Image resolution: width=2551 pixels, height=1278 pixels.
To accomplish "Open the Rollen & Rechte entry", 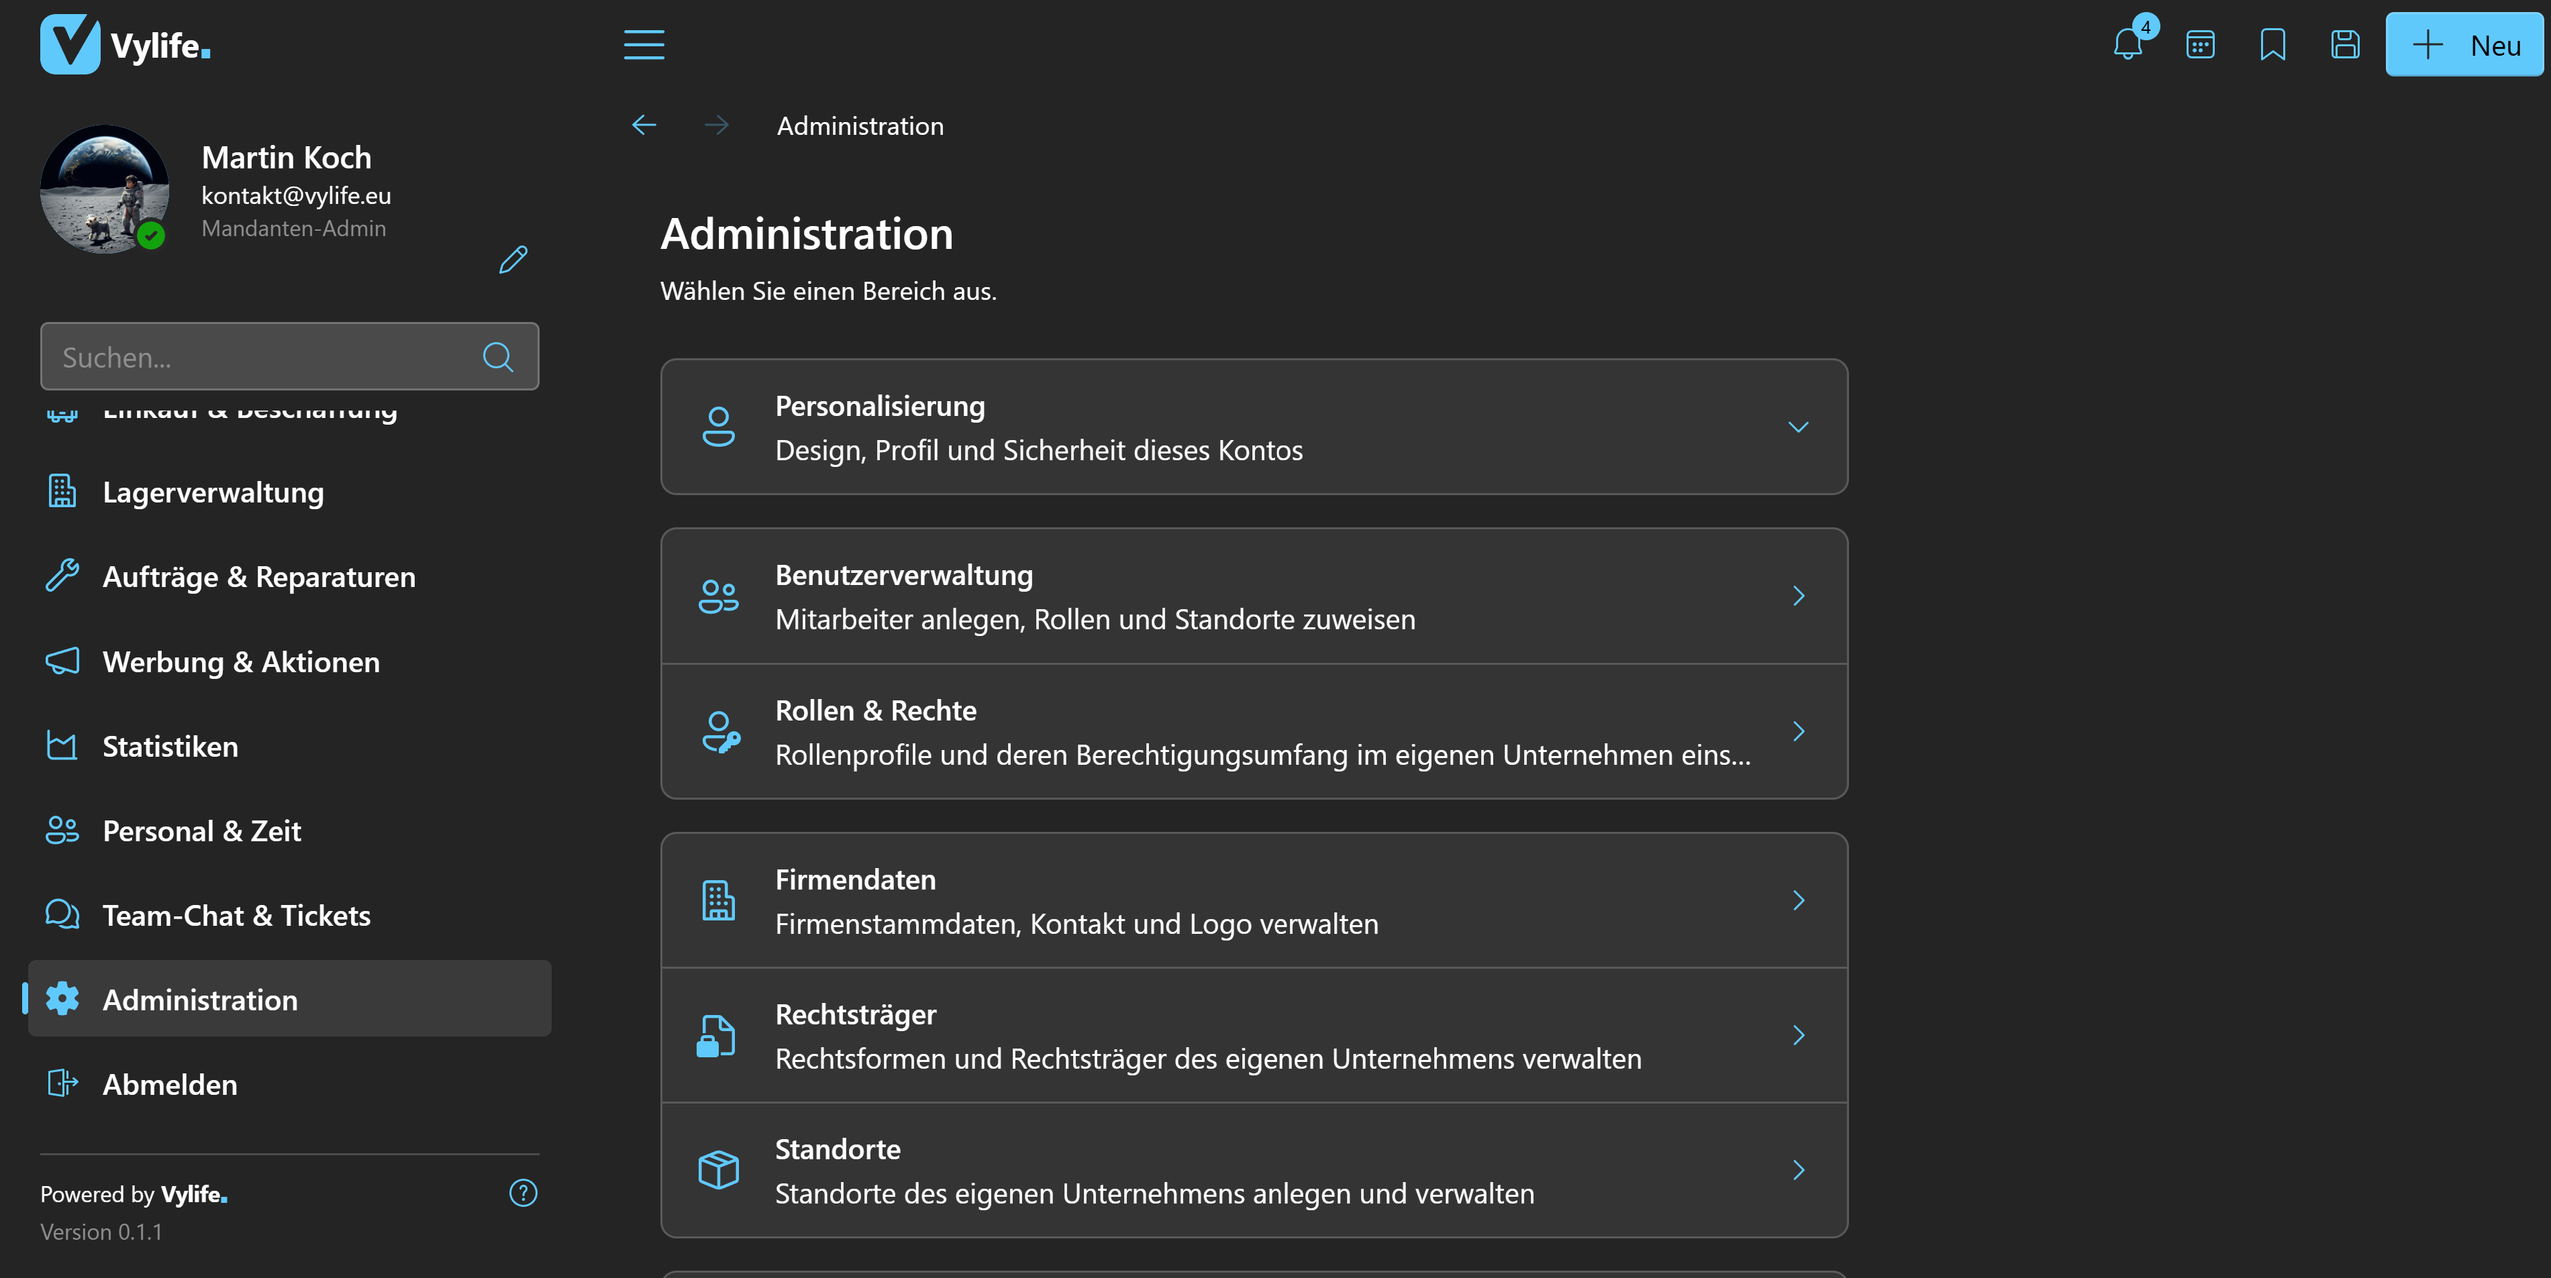I will [x=1254, y=731].
